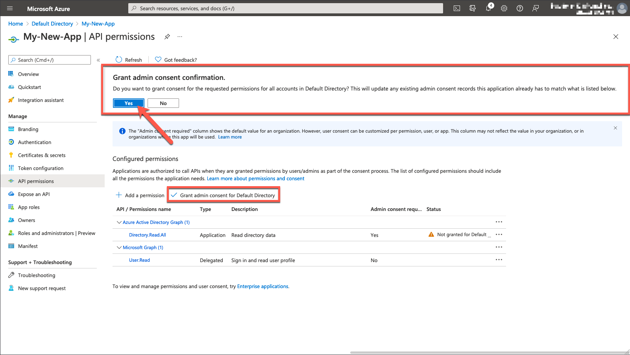Open Manifest in the sidebar
The height and width of the screenshot is (355, 630).
28,246
